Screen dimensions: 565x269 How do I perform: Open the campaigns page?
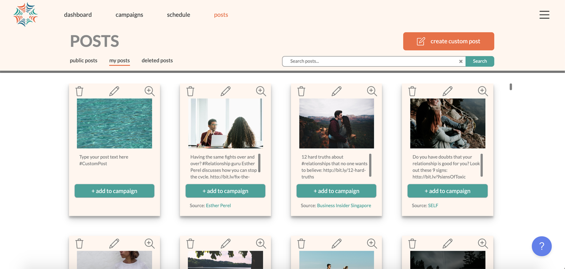pyautogui.click(x=129, y=15)
